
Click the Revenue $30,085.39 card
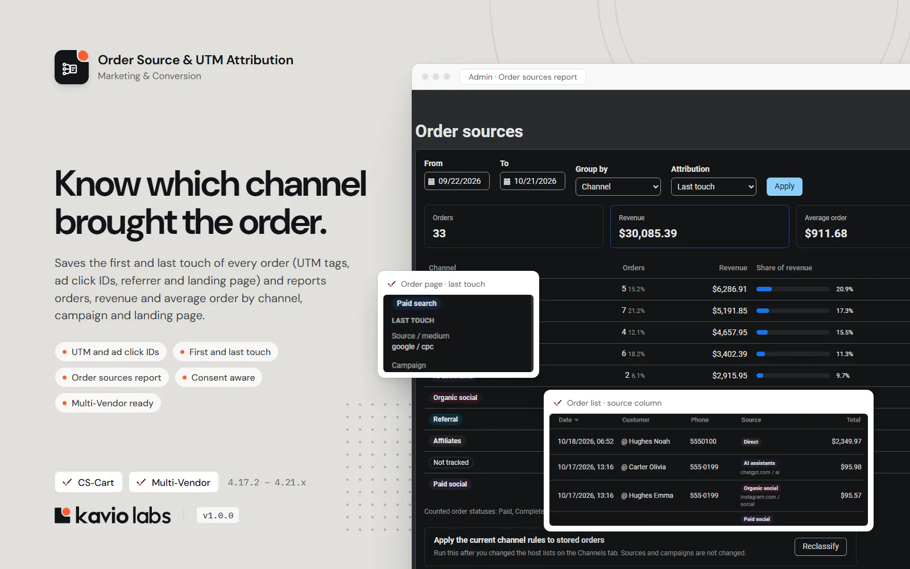(x=700, y=226)
